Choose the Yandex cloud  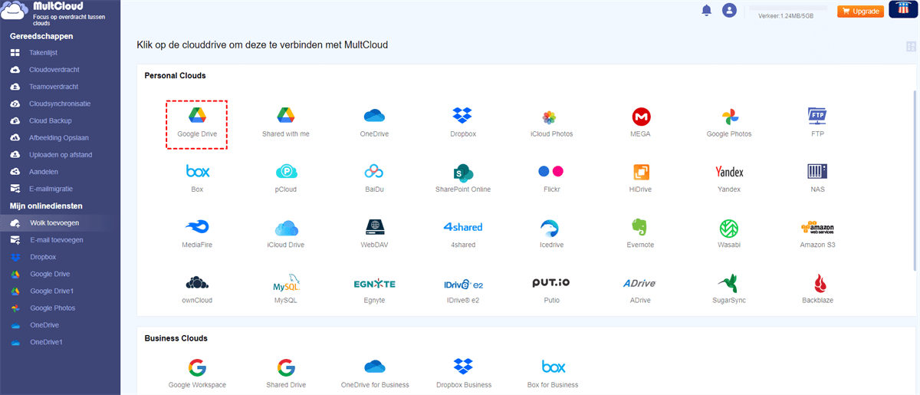click(729, 178)
